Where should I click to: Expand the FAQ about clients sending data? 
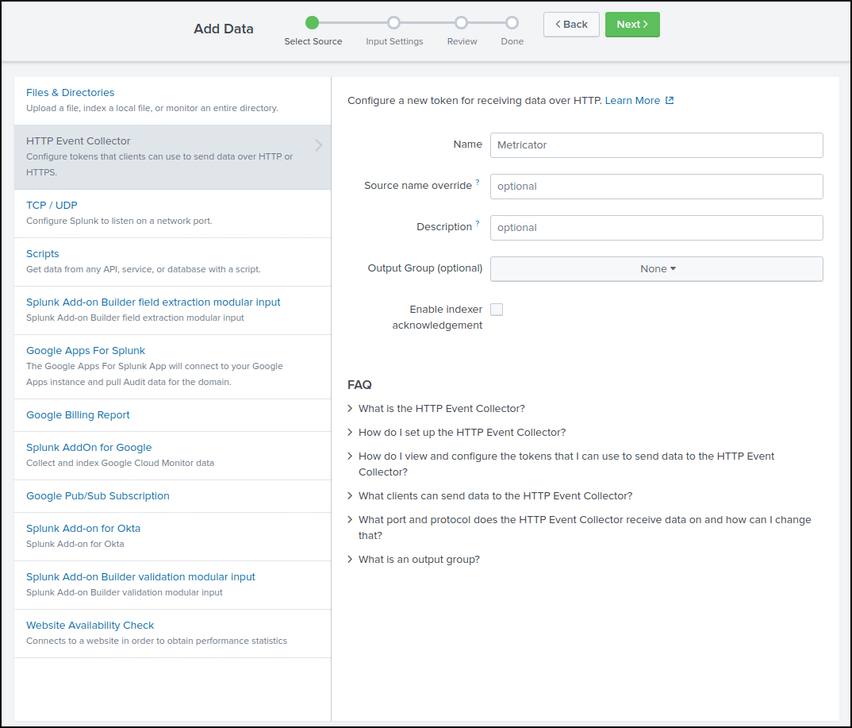click(x=495, y=496)
